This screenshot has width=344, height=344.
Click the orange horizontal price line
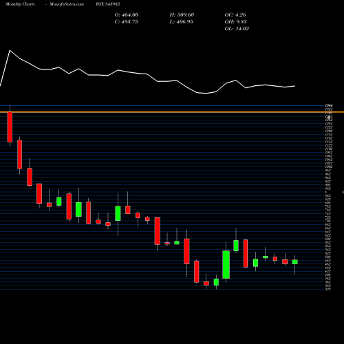pos(172,112)
